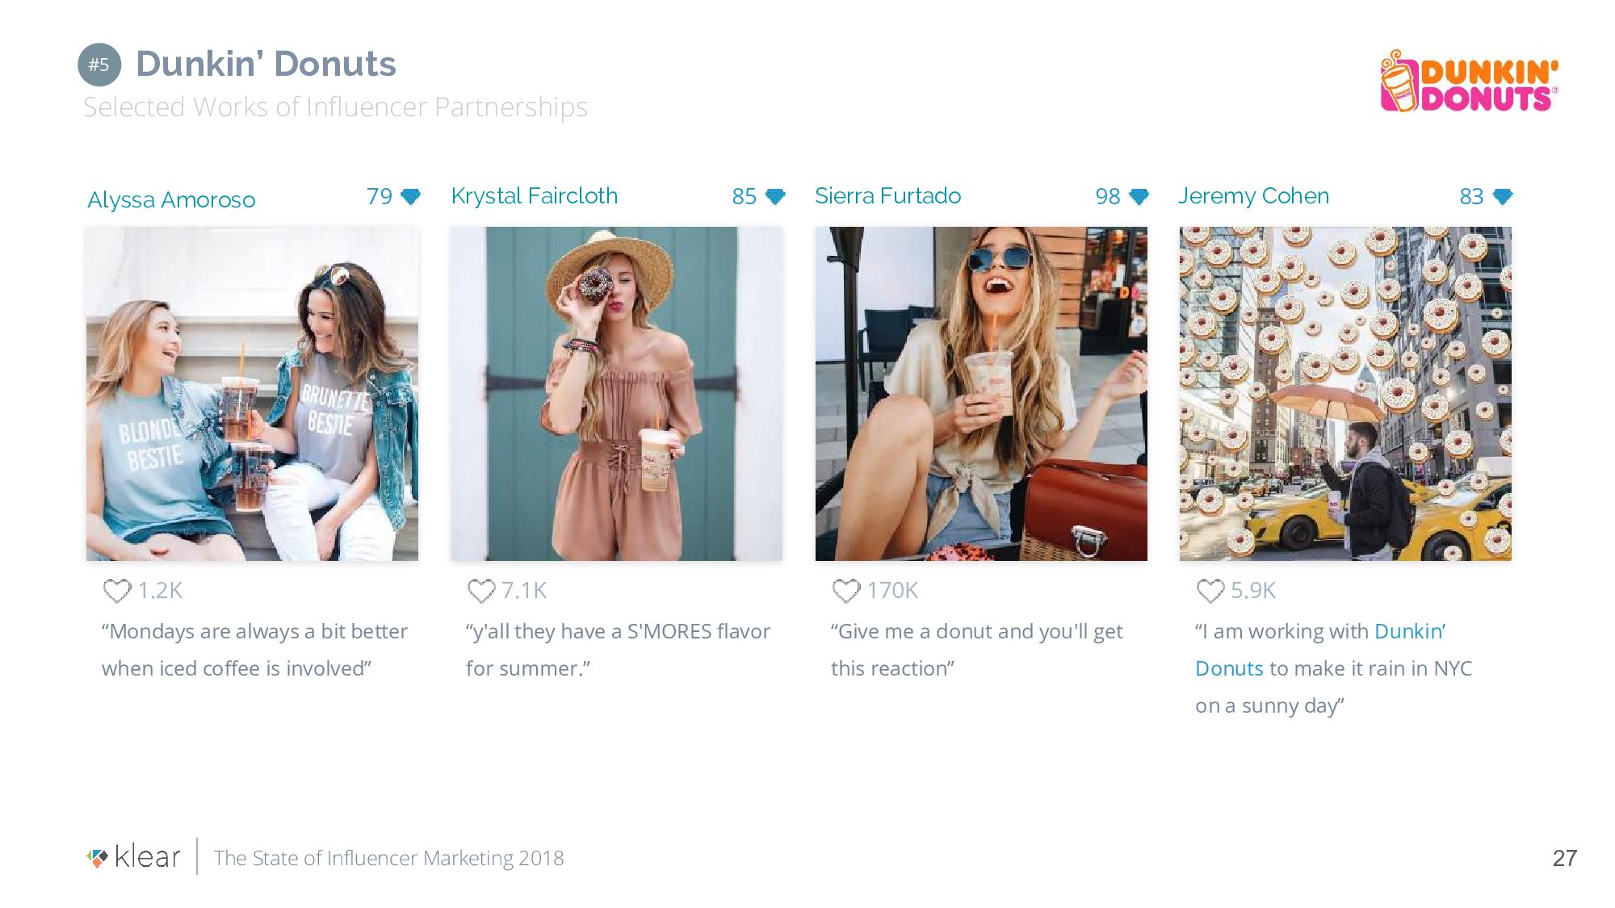The image size is (1615, 908).
Task: Click the heart icon beside 170K likes
Action: pyautogui.click(x=846, y=591)
